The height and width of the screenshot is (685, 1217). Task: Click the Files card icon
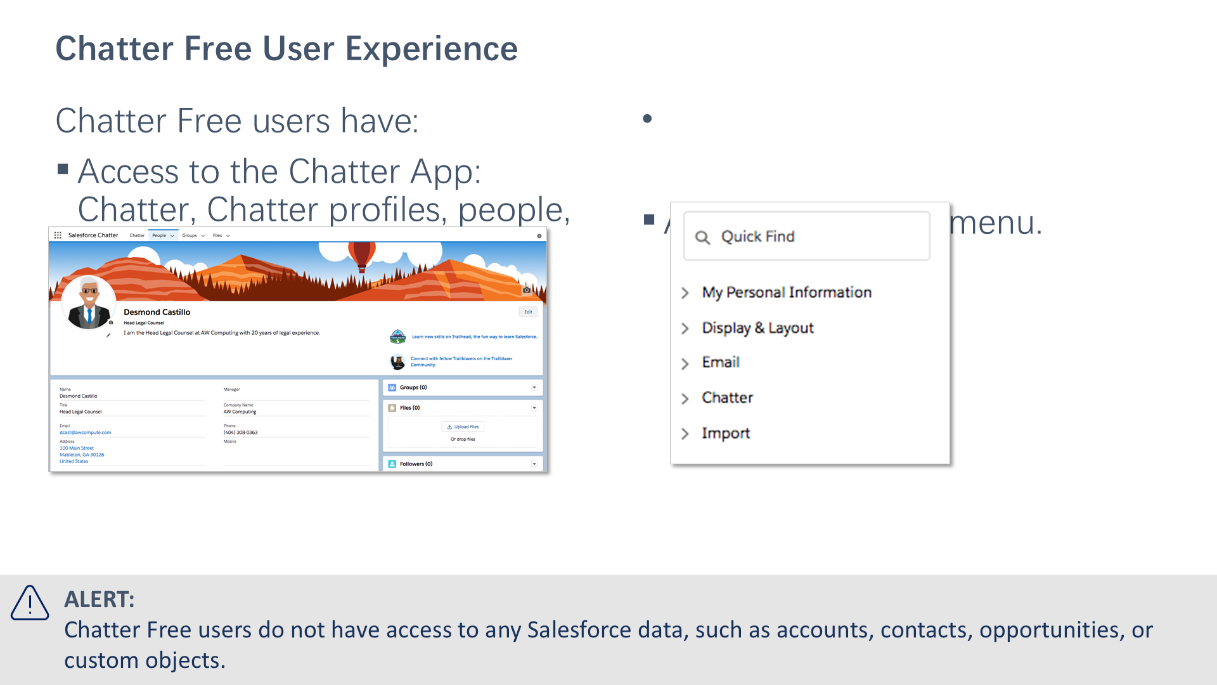(x=392, y=408)
